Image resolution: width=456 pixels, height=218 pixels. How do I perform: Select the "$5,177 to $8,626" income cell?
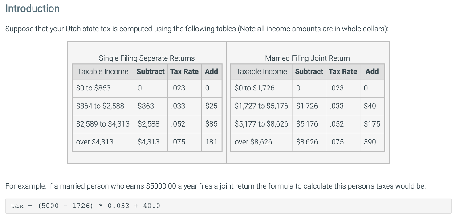coord(261,124)
